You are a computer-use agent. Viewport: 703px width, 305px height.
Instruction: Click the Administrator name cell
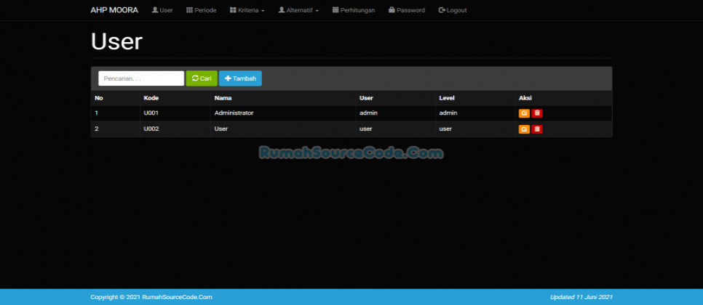pos(234,113)
